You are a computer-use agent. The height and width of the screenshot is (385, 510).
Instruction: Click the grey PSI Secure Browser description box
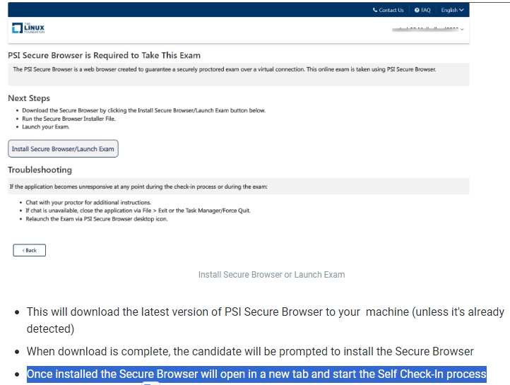click(238, 74)
